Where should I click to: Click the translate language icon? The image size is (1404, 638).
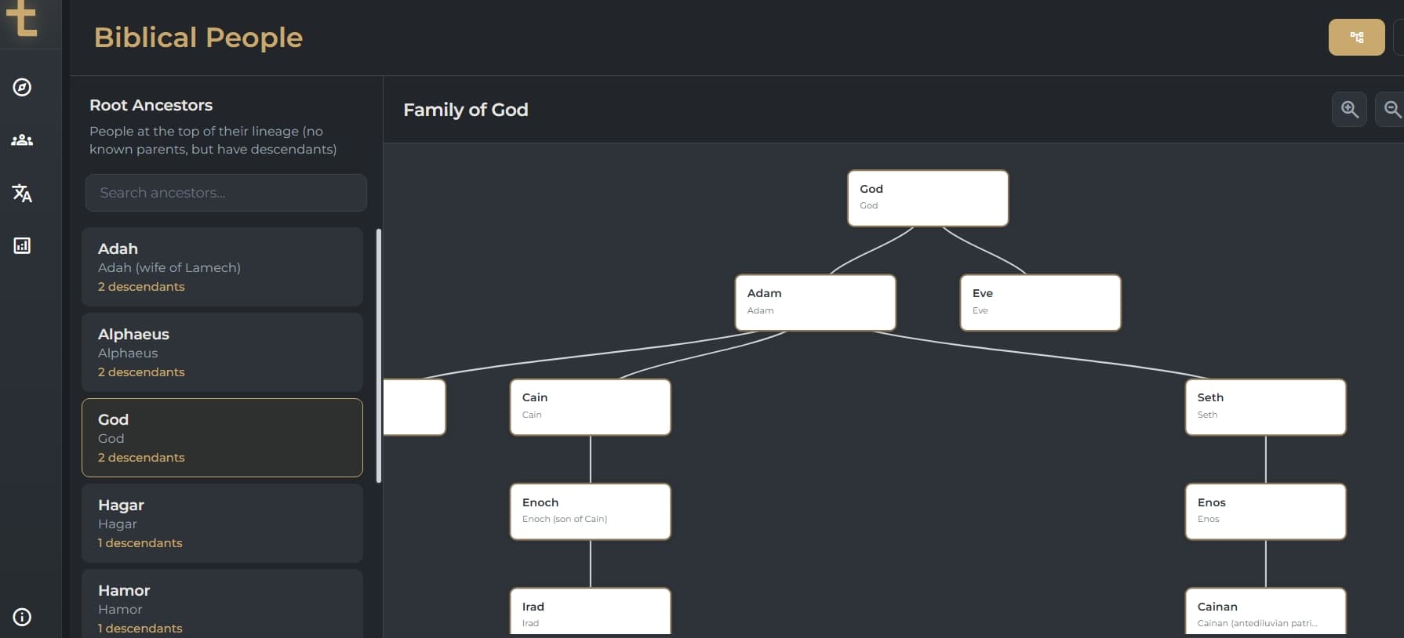(x=22, y=193)
